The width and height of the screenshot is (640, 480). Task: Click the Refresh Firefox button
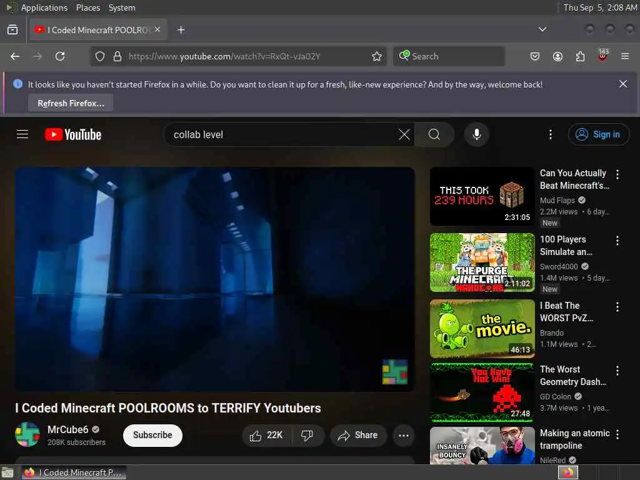click(x=71, y=103)
